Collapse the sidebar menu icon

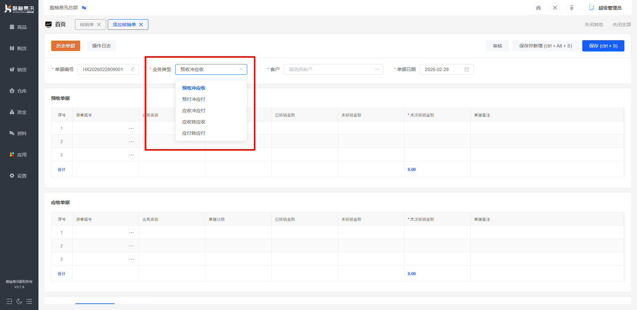[x=9, y=301]
